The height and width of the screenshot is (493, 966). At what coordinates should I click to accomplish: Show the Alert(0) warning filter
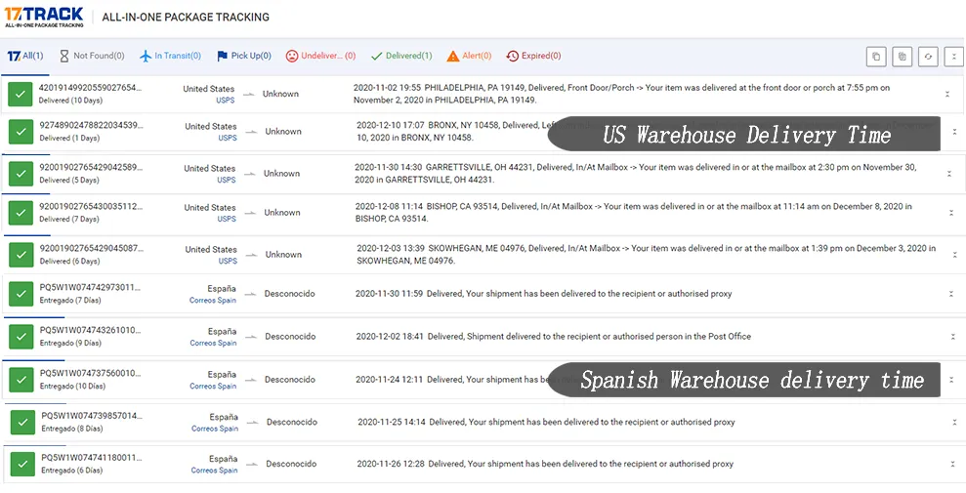(x=469, y=56)
